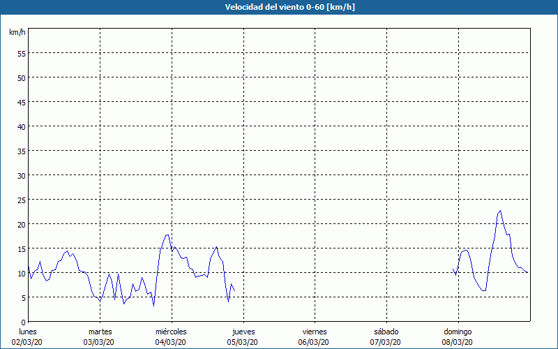The image size is (558, 349).
Task: Select the 'jueves' day label
Action: [x=243, y=332]
